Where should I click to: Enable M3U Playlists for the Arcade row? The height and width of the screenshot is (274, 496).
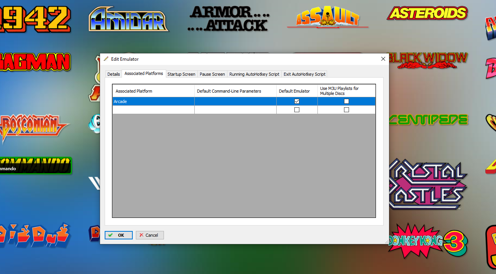click(346, 101)
